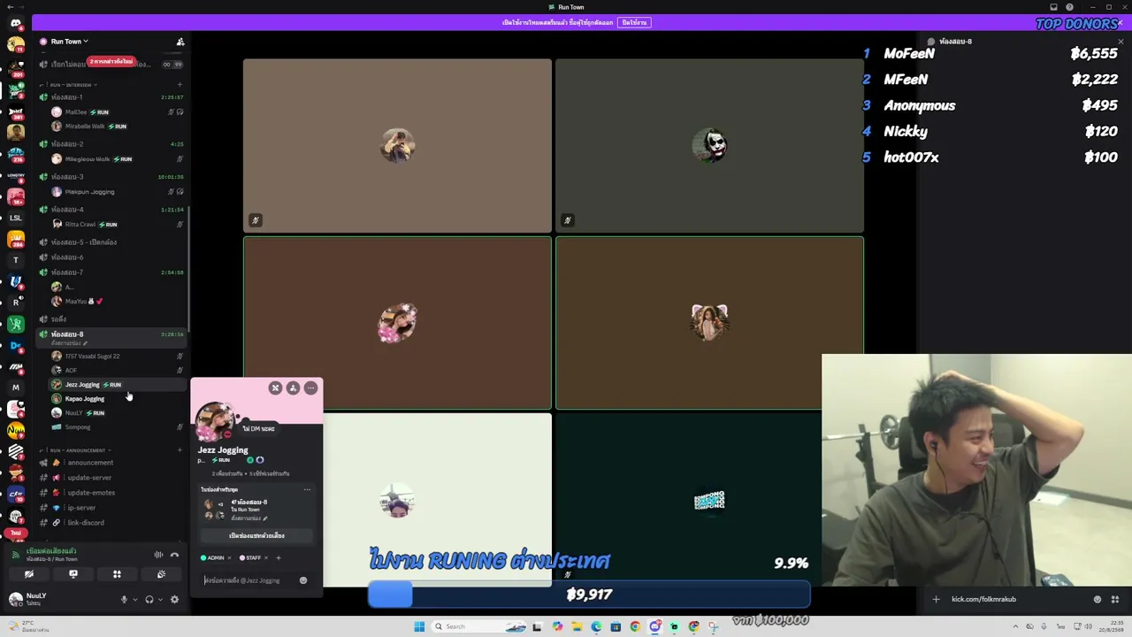Select user Kapao Jogging in voice list

(117, 399)
